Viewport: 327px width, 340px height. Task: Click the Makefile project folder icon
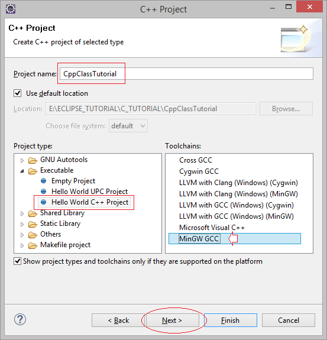33,245
